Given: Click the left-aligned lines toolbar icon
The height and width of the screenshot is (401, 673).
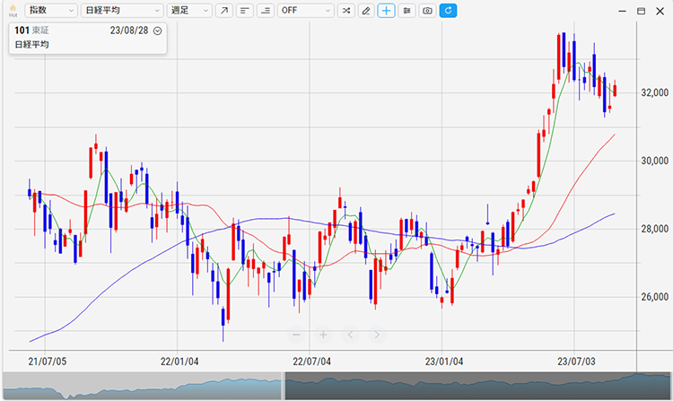Looking at the screenshot, I should coord(244,11).
